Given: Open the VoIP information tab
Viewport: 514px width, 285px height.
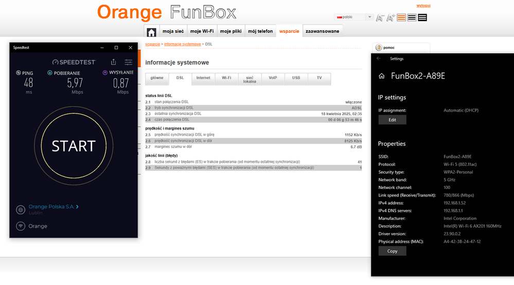Looking at the screenshot, I should (273, 78).
